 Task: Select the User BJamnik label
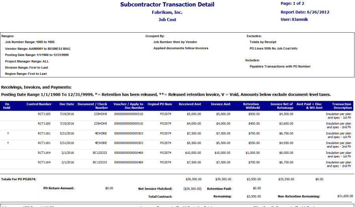tap(293, 19)
